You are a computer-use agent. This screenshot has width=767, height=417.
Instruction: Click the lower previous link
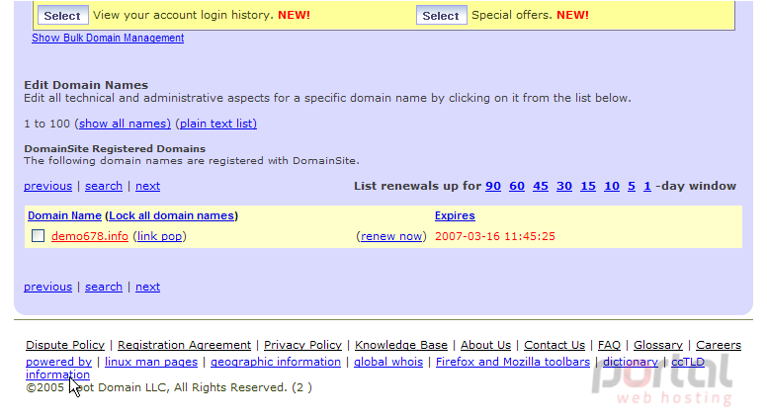coord(47,287)
